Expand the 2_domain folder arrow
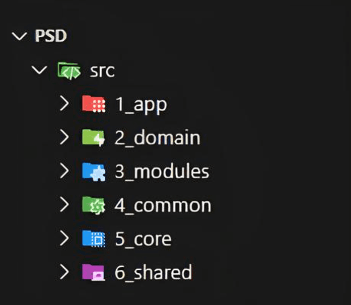Viewport: 351px width, 305px height. (x=64, y=137)
